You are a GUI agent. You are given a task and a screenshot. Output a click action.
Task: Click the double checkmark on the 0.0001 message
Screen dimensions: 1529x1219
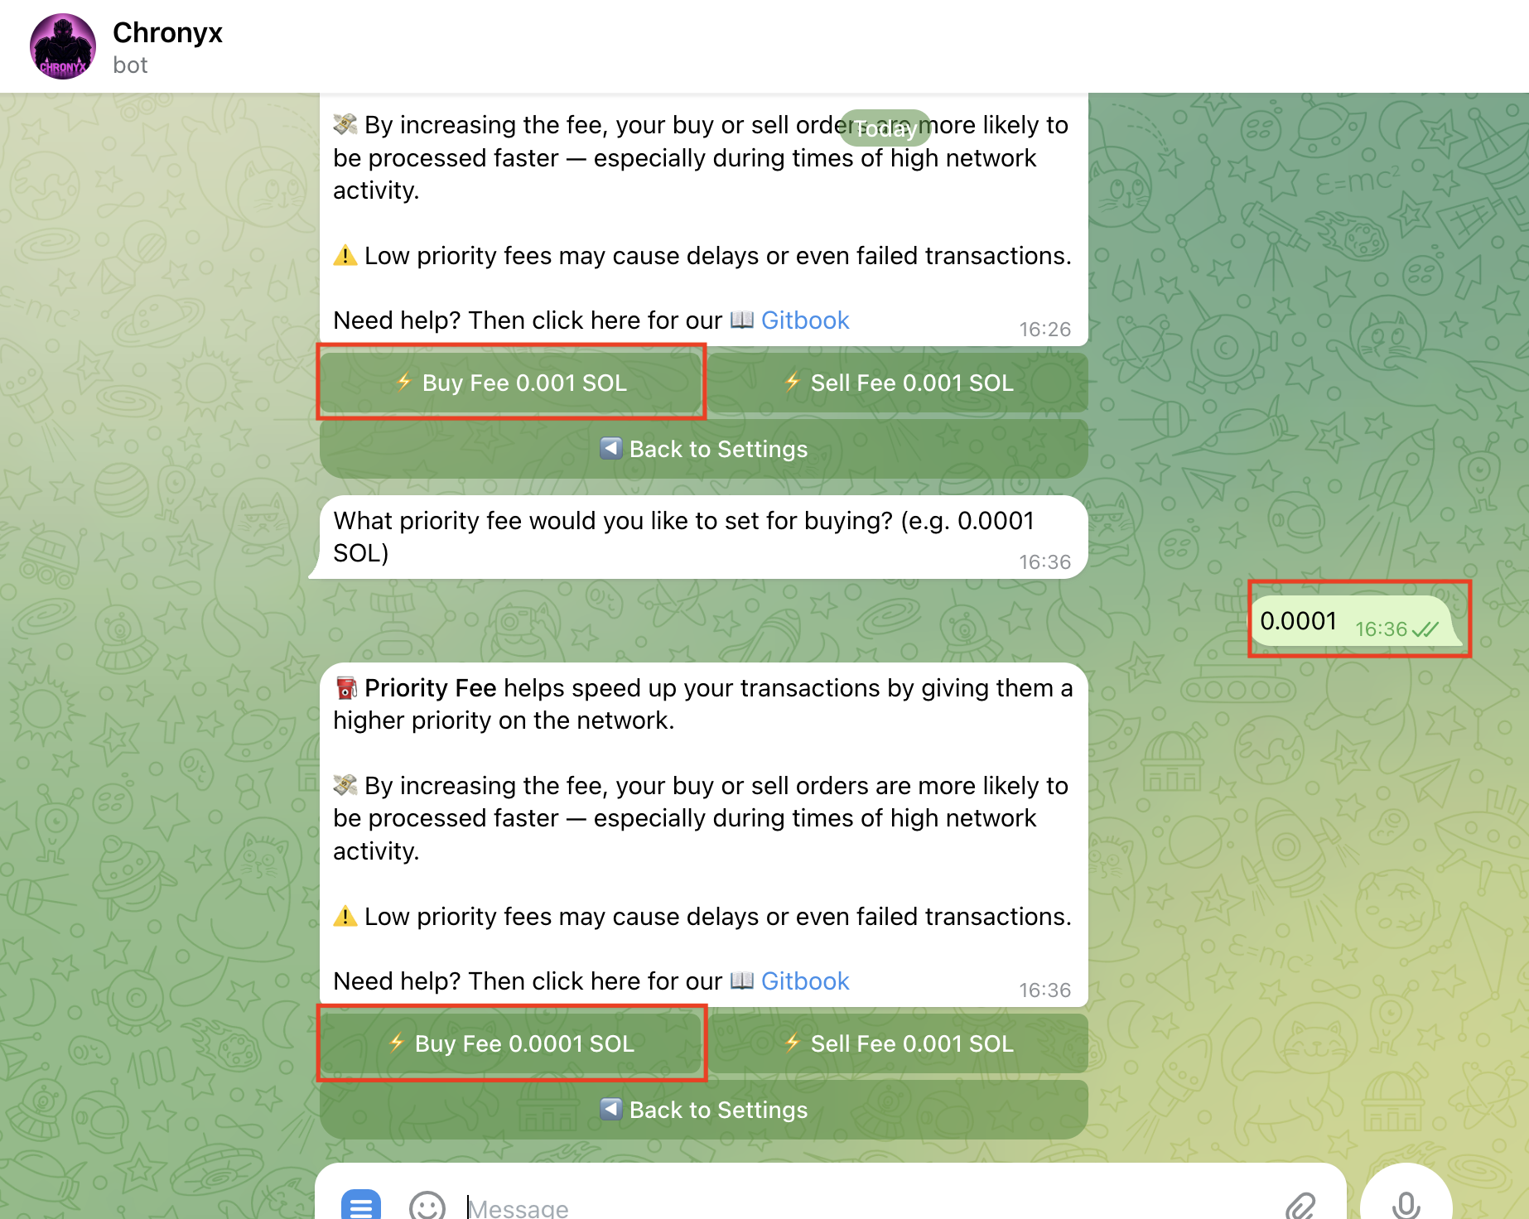click(x=1423, y=629)
